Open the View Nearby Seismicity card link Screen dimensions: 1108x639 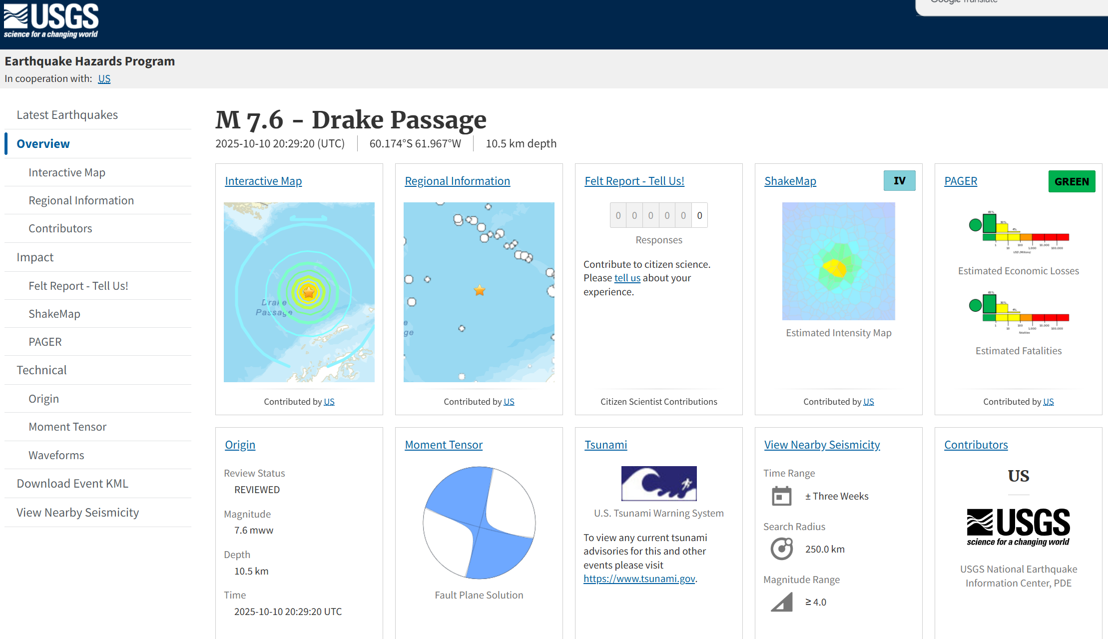(822, 445)
